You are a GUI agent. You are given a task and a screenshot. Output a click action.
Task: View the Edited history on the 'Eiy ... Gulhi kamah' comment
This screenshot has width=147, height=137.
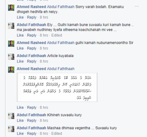pos(57,35)
